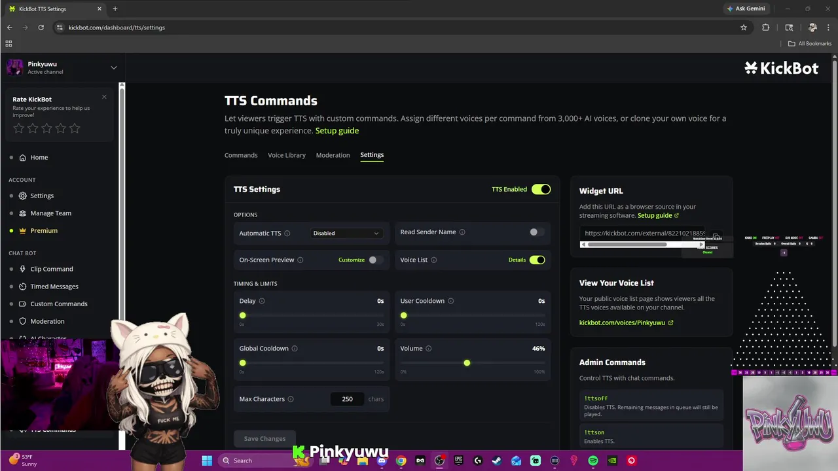This screenshot has width=838, height=471.
Task: Rate KickBot with three stars
Action: tap(46, 128)
